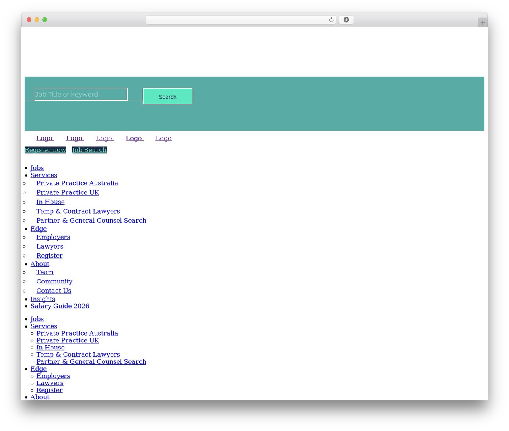
Task: Focus the browser address bar
Action: coord(241,20)
